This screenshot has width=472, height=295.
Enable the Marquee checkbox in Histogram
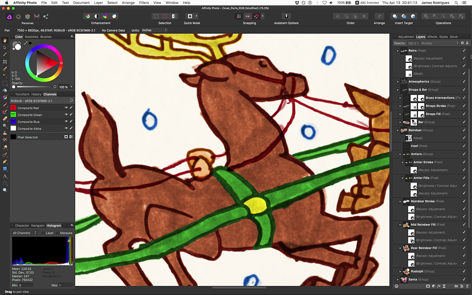(57, 233)
